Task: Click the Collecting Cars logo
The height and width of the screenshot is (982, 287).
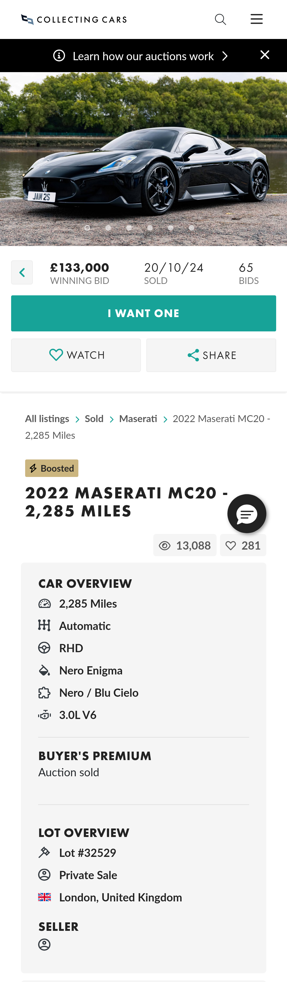Action: click(74, 19)
